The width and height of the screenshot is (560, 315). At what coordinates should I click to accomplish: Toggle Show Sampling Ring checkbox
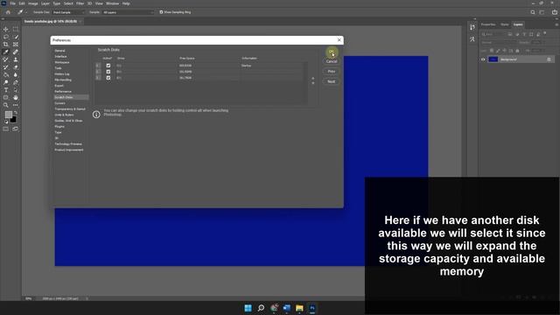pos(161,12)
